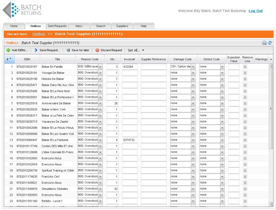
Task: Click the Qty field showing 26
Action: coord(112,103)
